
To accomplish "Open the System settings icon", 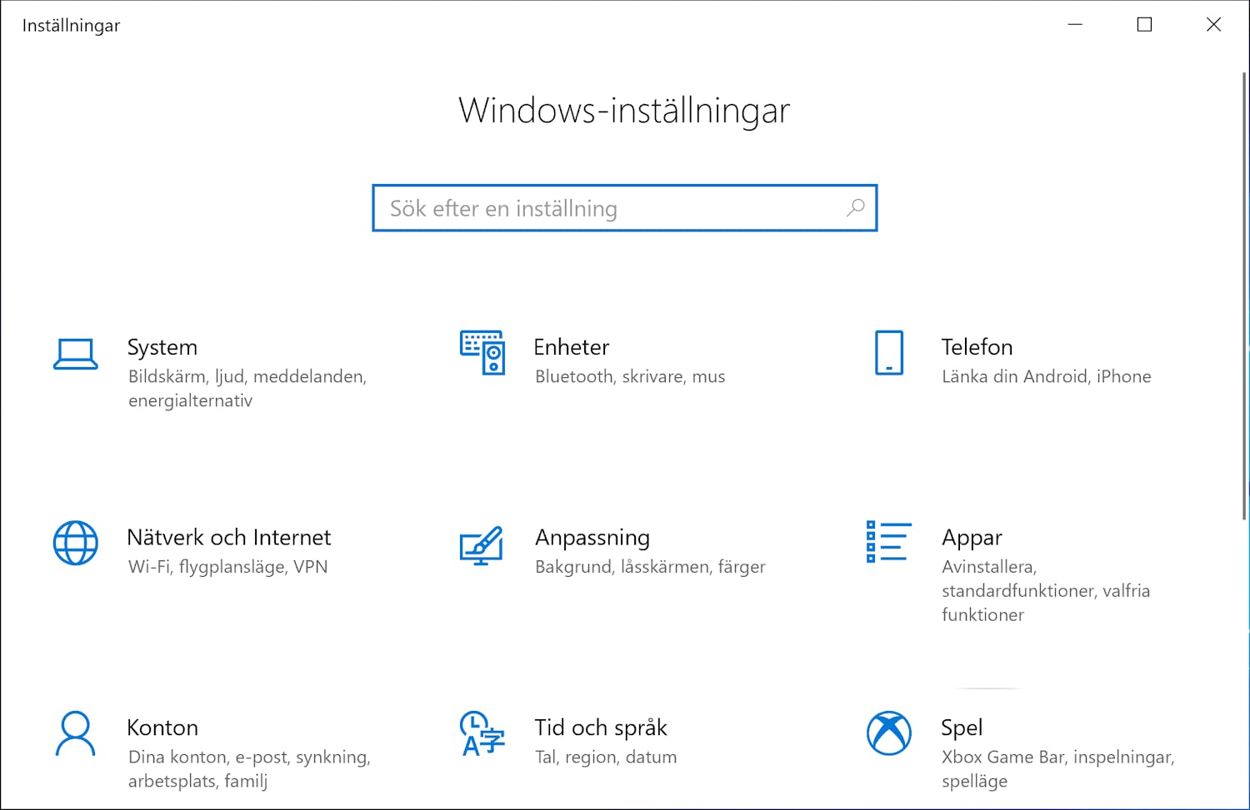I will tap(76, 353).
